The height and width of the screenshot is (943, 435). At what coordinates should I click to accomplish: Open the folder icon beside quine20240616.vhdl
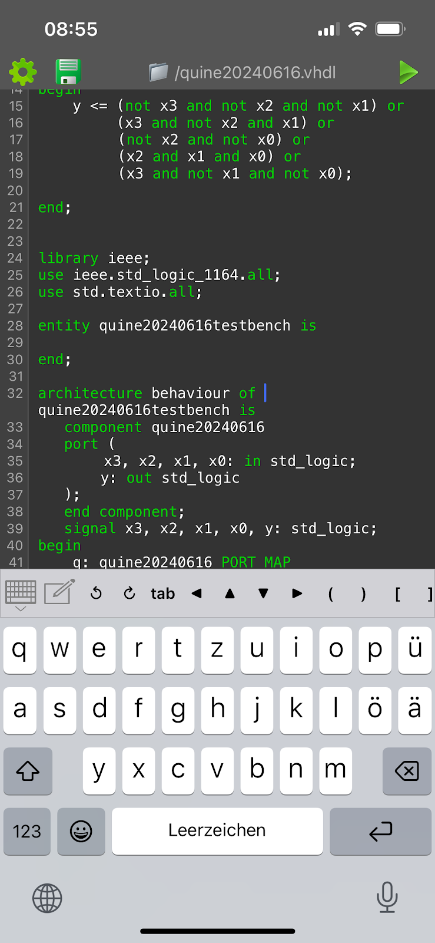[x=158, y=72]
